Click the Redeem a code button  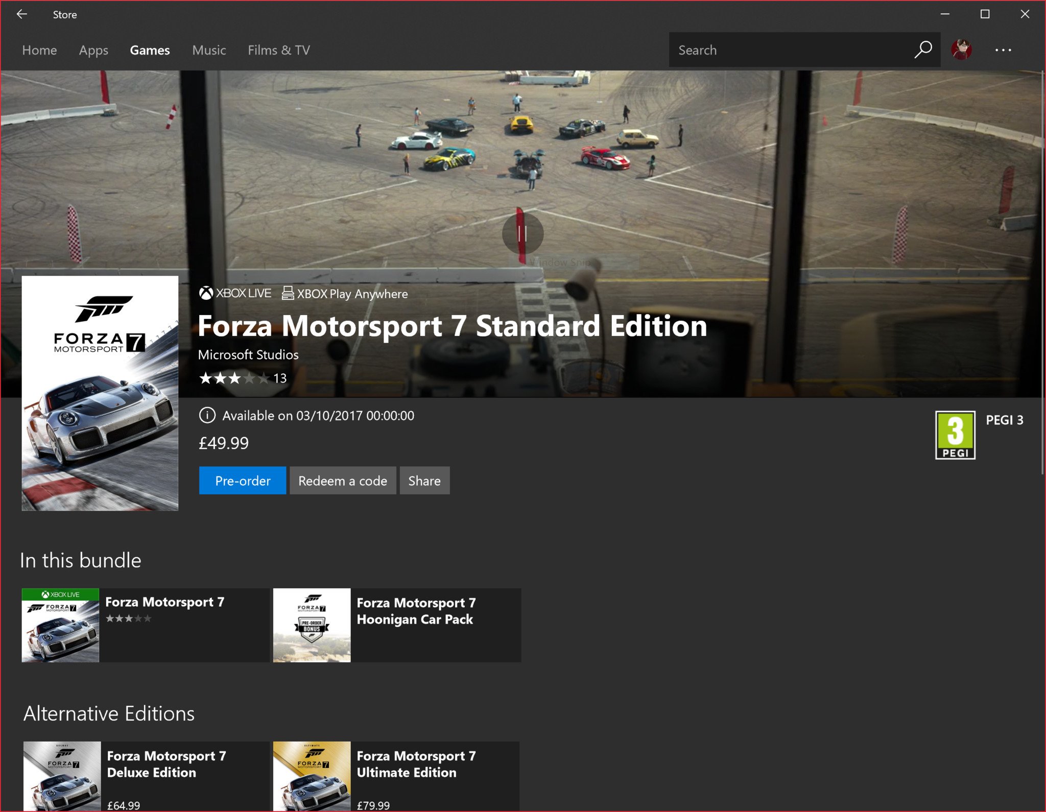tap(342, 481)
